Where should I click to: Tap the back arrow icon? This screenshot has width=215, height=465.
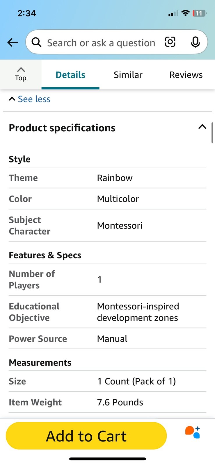click(13, 42)
